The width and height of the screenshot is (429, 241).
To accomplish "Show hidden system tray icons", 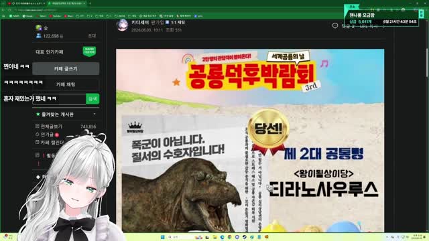I will [x=387, y=237].
